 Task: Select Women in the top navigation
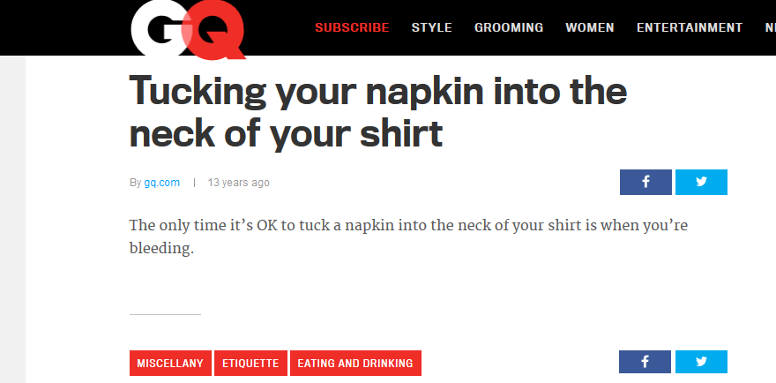[590, 27]
